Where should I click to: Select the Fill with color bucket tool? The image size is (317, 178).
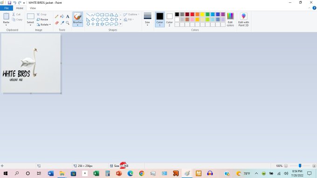click(62, 17)
